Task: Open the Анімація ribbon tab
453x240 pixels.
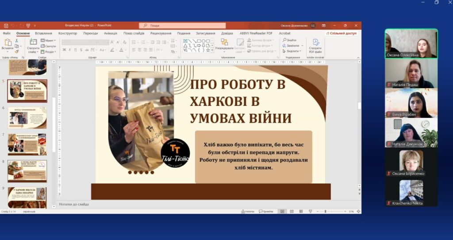Action: [x=111, y=33]
